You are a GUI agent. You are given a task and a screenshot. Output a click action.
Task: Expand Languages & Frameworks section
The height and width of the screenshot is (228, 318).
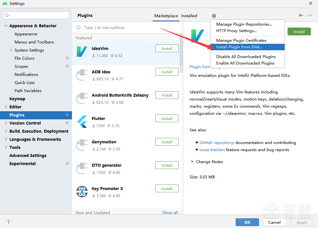[x=6, y=139]
